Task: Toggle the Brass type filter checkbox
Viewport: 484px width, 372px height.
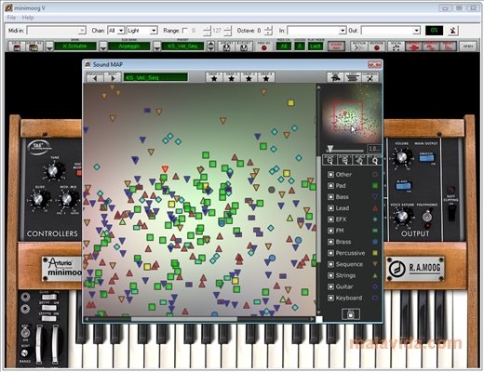Action: pos(330,242)
